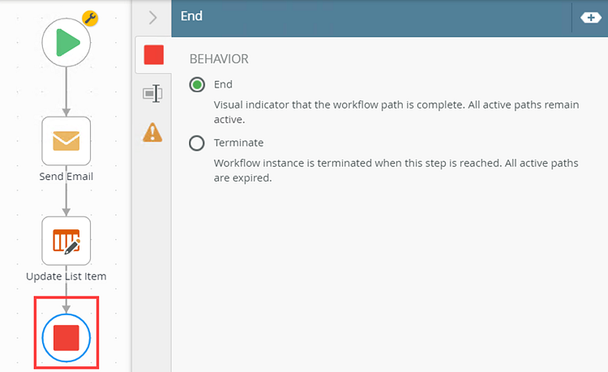Click the Update List Item label
608x372 pixels.
pyautogui.click(x=66, y=276)
